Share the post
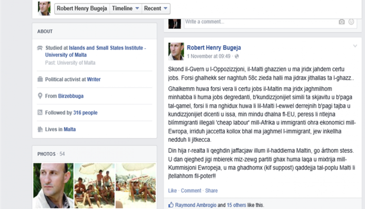365x209 pixels. 211,191
